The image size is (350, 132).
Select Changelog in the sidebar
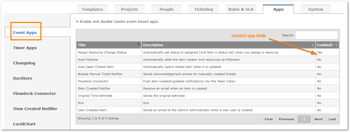[x=24, y=63]
